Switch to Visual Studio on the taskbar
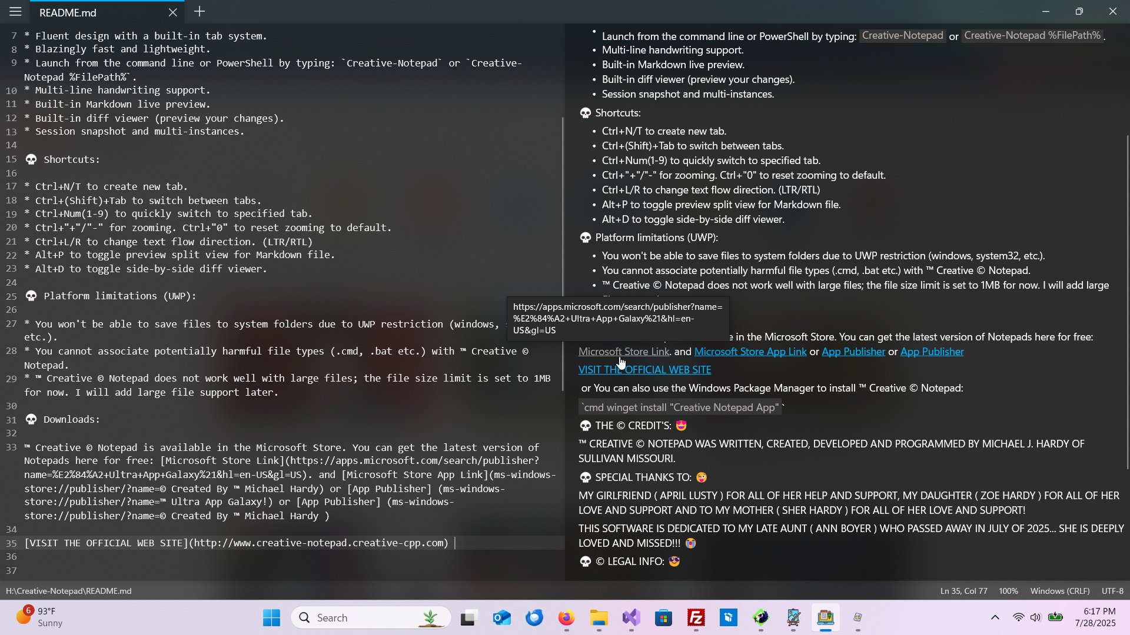This screenshot has width=1130, height=635. coord(632,618)
